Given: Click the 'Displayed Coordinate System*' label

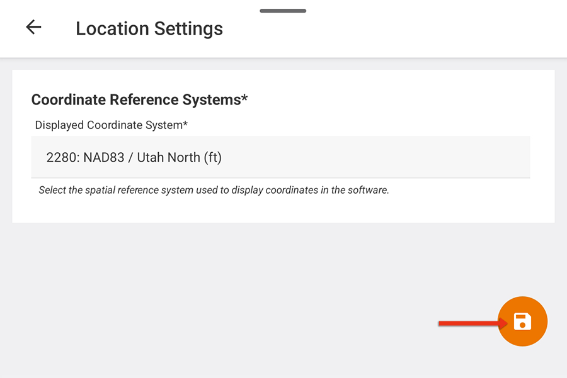Looking at the screenshot, I should click(112, 125).
